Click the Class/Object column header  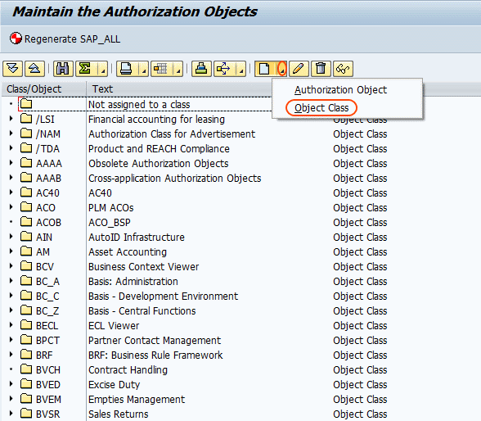pos(43,88)
